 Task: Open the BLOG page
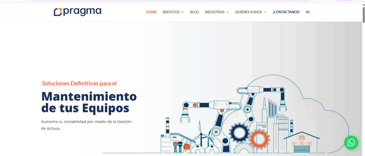(194, 12)
